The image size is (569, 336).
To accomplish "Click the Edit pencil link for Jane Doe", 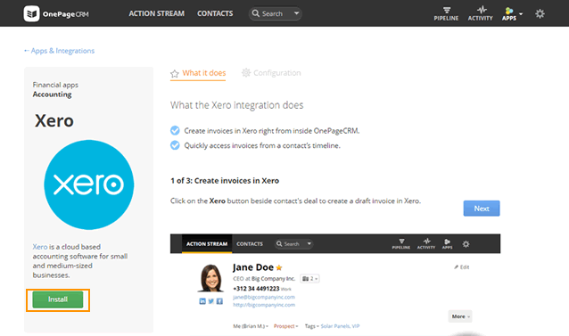I will coord(462,267).
